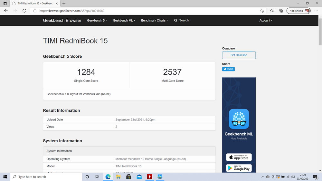Select the Views count value 2
The image size is (322, 181).
click(x=116, y=127)
